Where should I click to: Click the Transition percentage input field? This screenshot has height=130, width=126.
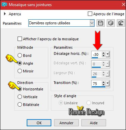point(97,84)
